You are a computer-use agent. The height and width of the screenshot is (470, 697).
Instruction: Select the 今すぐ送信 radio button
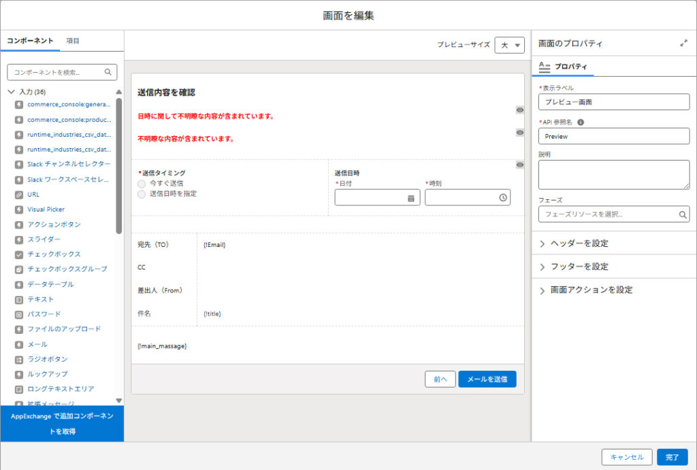pyautogui.click(x=142, y=184)
